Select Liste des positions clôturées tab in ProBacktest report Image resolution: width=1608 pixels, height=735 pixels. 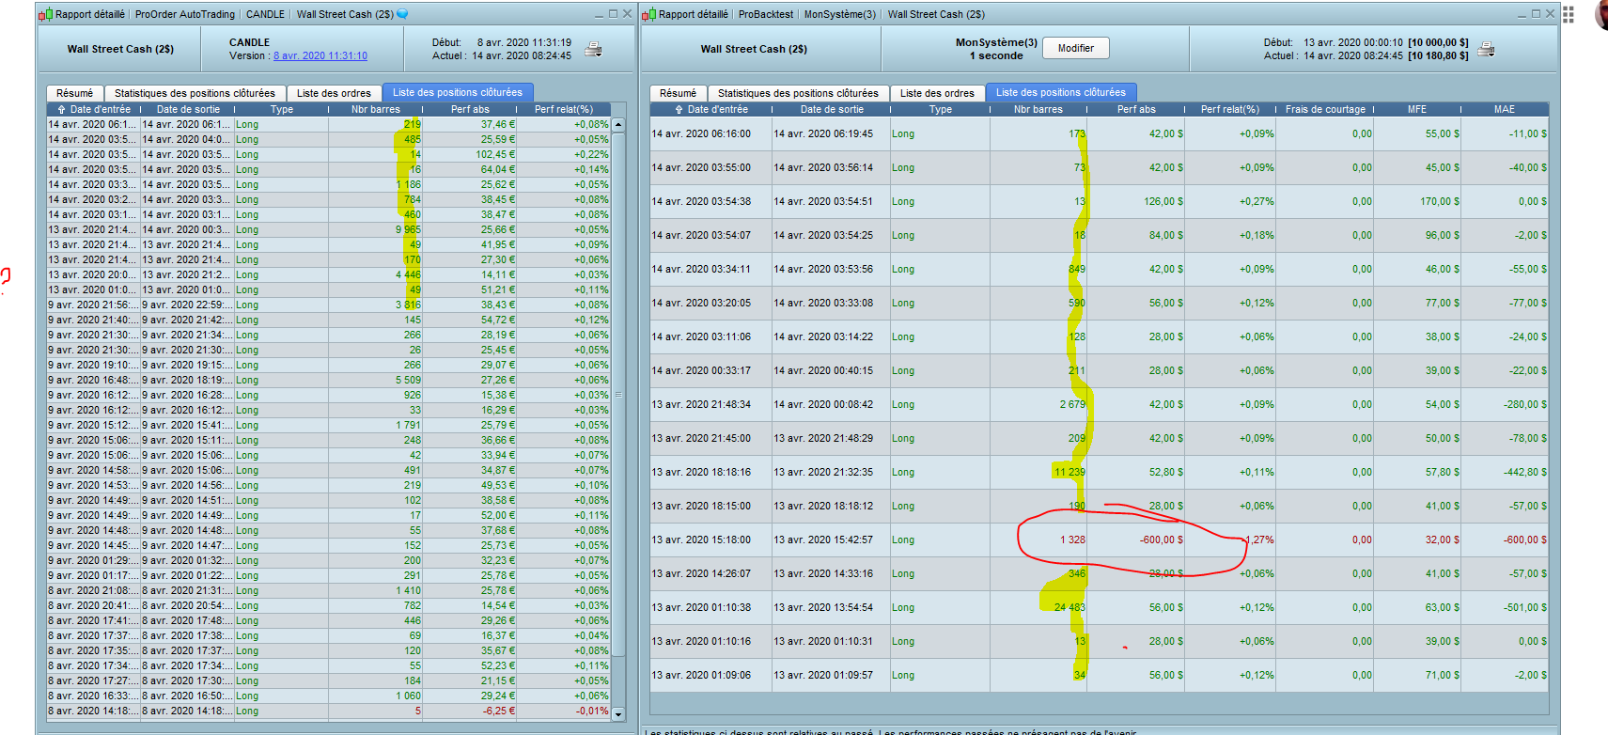click(1061, 92)
